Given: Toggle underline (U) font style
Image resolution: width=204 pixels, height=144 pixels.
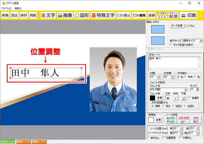Looking at the screenshot, I should [x=183, y=98].
